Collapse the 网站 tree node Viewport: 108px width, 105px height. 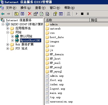8,32
